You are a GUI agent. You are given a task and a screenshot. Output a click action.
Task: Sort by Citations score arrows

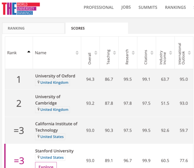152,53
